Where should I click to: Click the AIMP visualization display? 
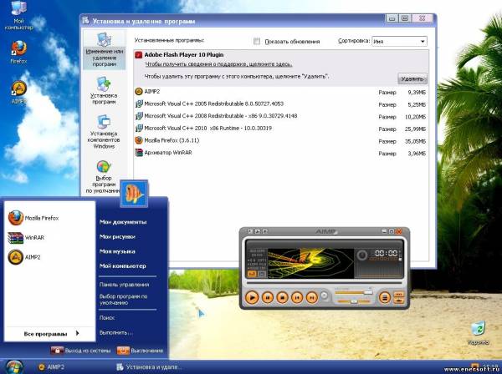[x=310, y=263]
